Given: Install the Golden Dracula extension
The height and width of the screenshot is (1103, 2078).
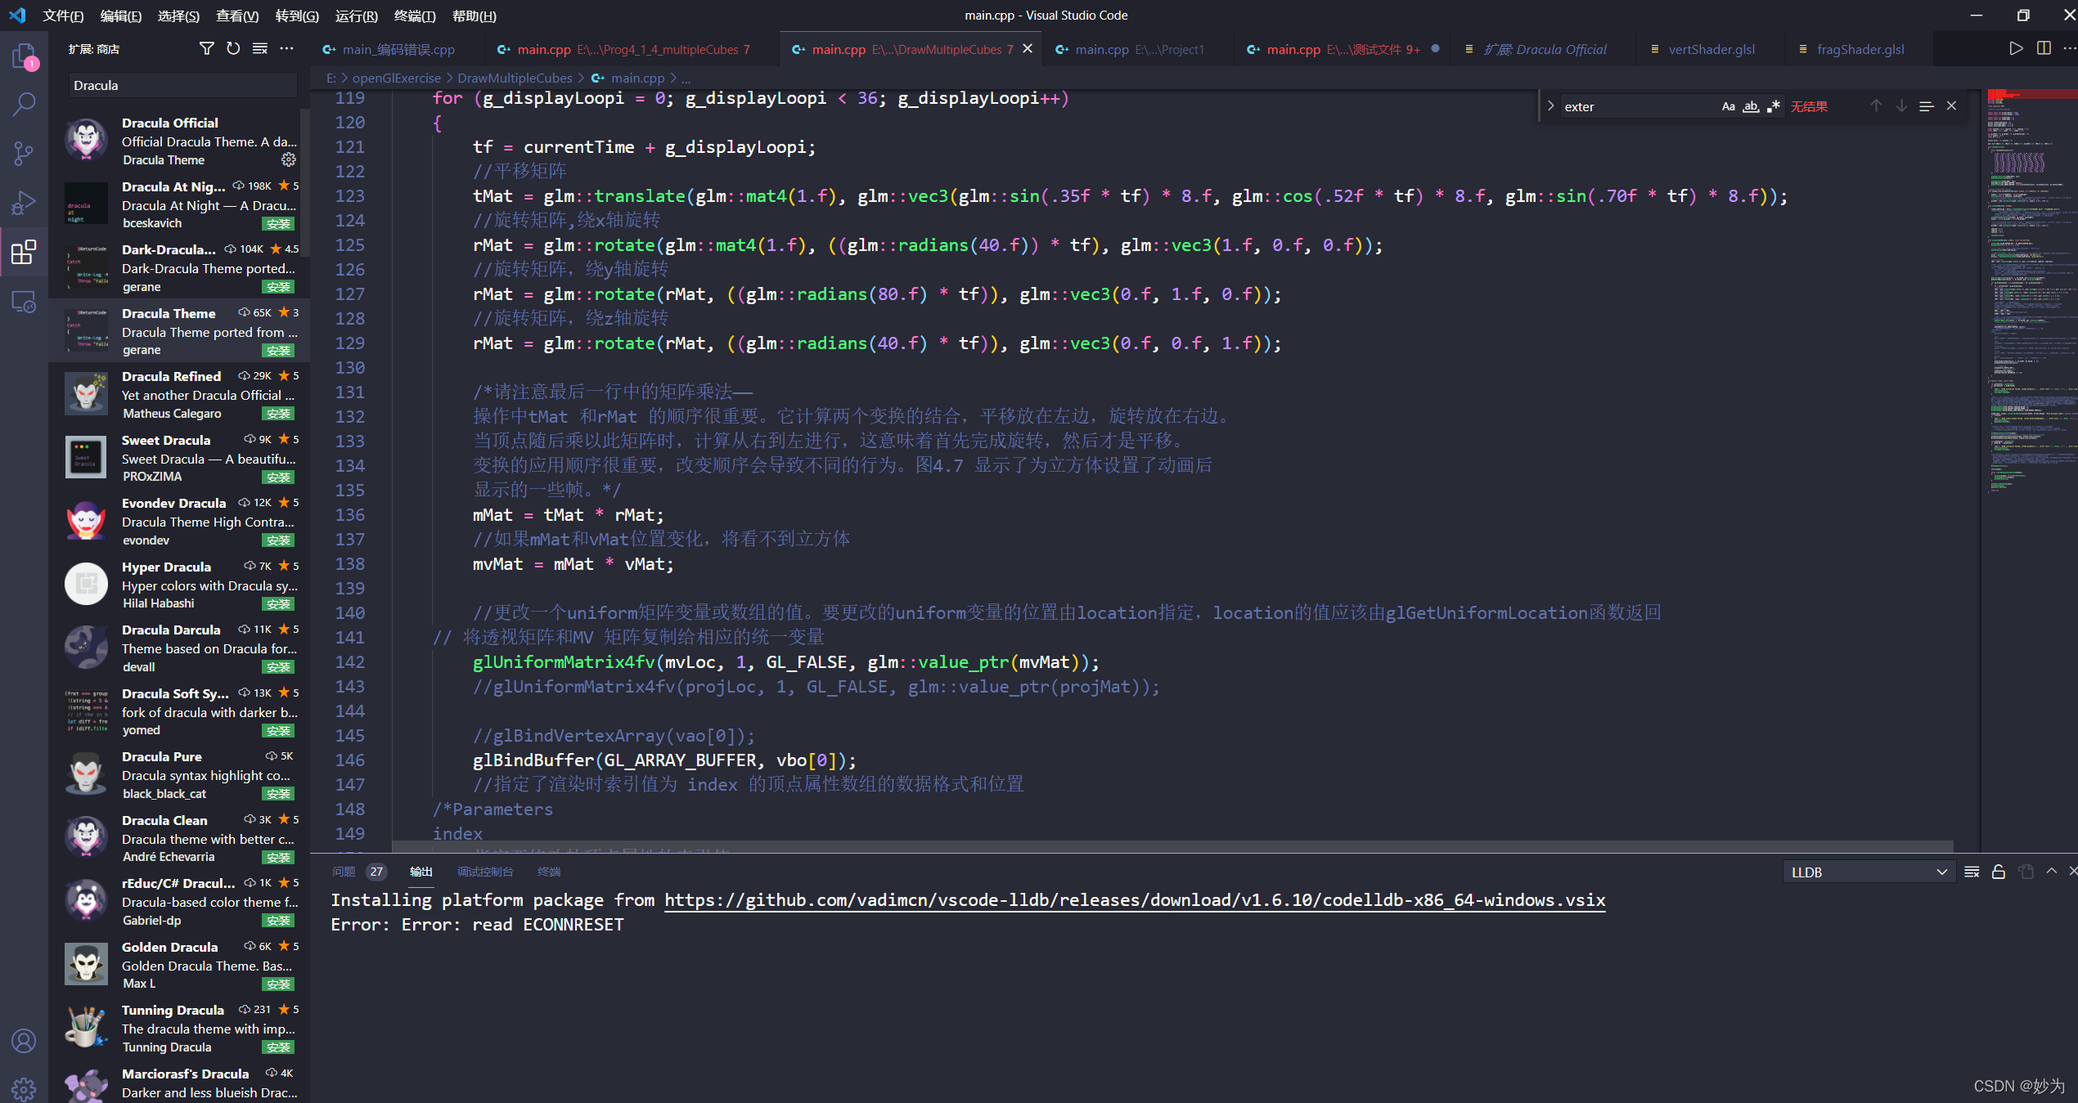Looking at the screenshot, I should (x=279, y=984).
